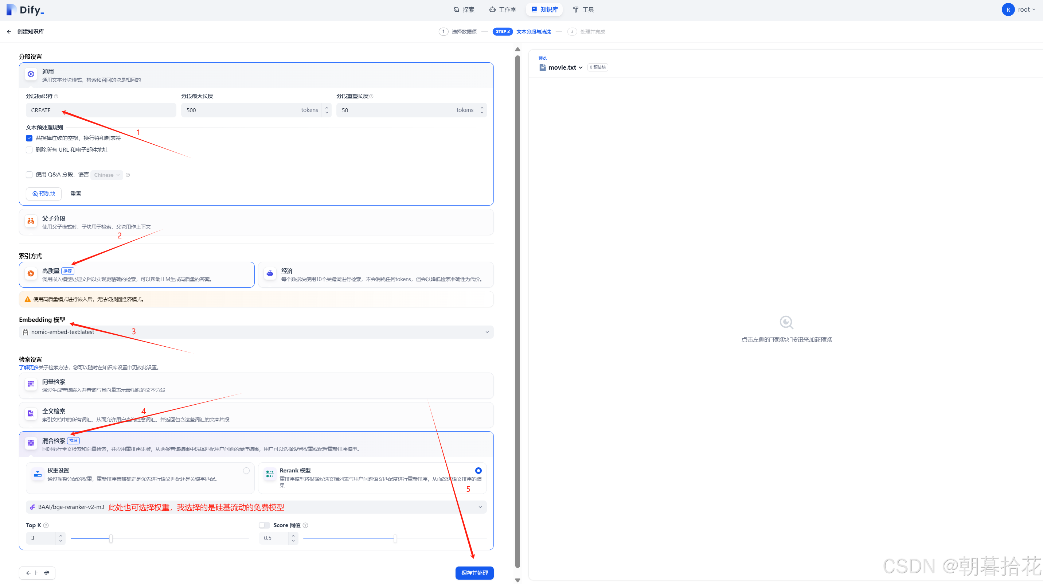Click the help icon beside Top K
The height and width of the screenshot is (584, 1043).
point(46,525)
